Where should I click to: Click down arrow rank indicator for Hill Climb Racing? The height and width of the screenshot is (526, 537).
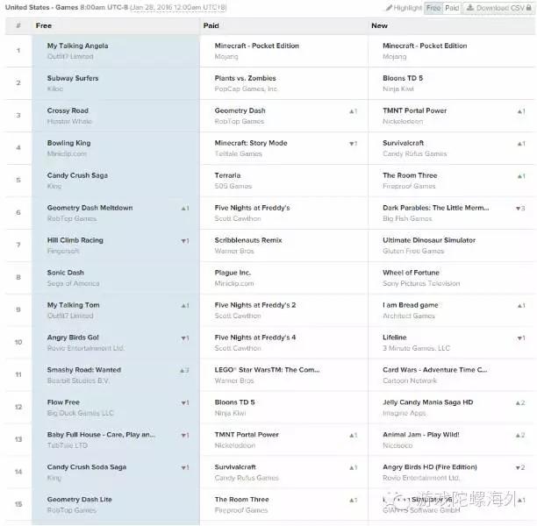pos(184,241)
